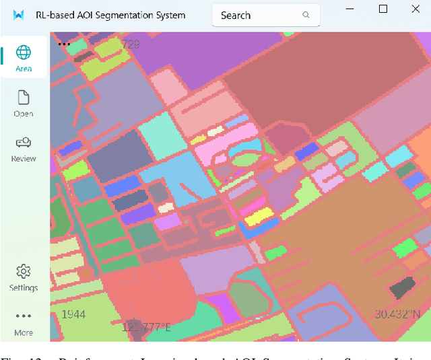Focus the Search input field
This screenshot has width=431, height=360.
tap(256, 15)
